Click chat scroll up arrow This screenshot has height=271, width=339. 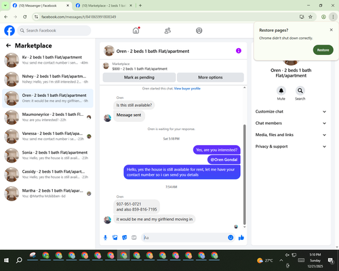click(244, 87)
